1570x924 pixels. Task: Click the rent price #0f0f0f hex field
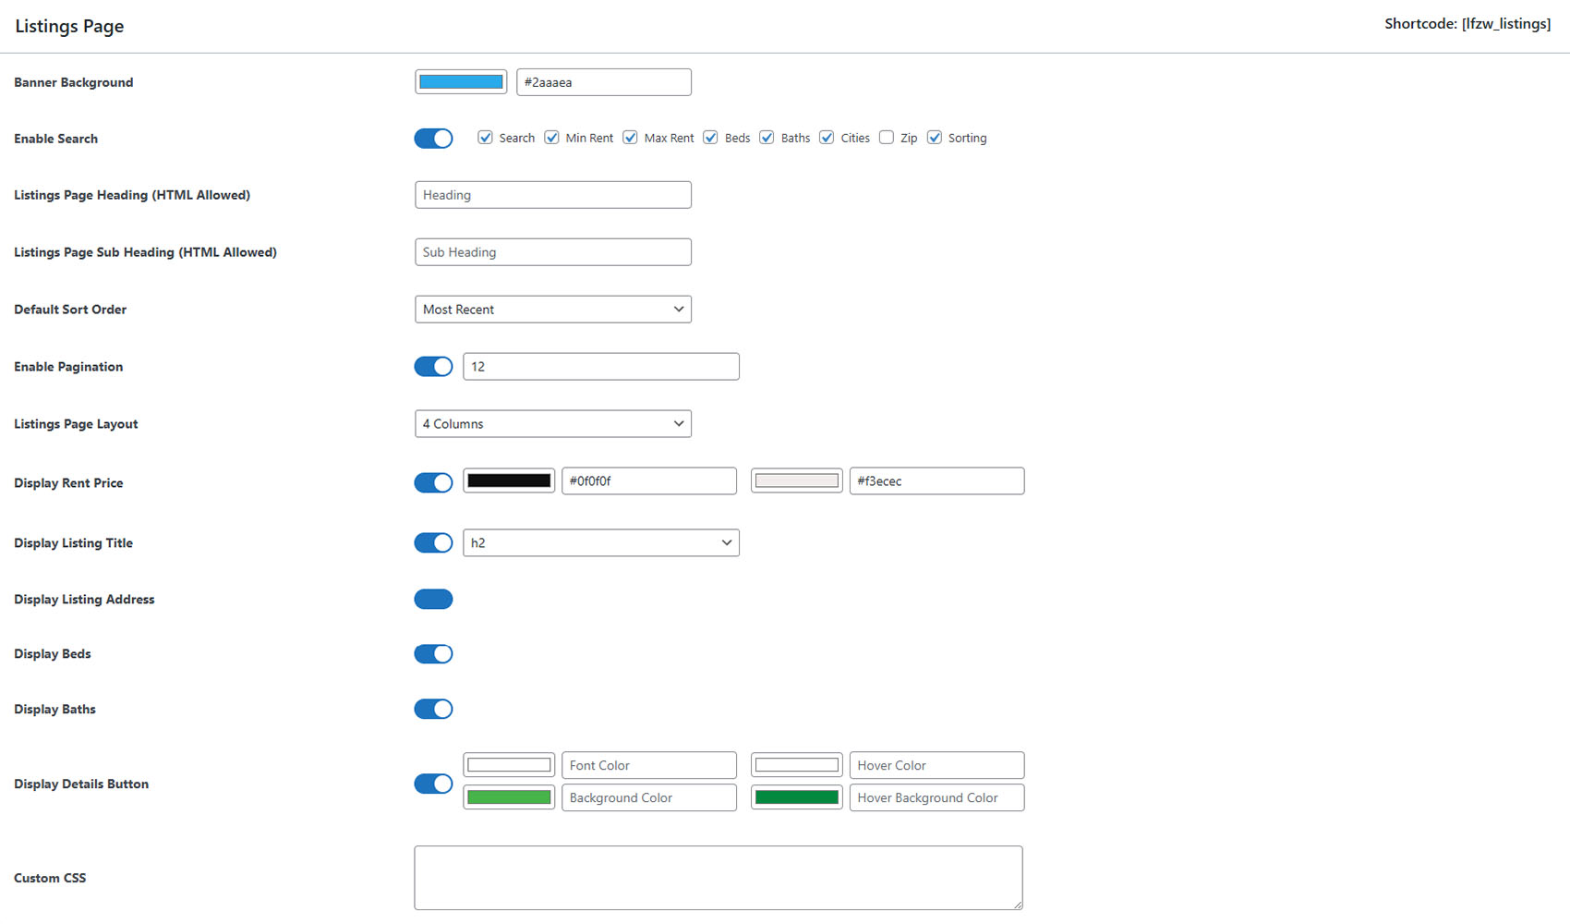(x=649, y=480)
